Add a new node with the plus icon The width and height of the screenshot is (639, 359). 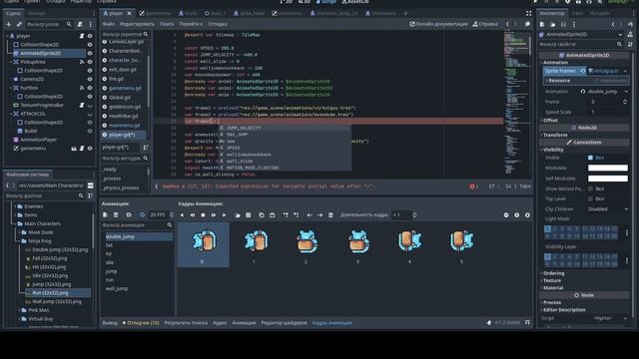coord(9,24)
